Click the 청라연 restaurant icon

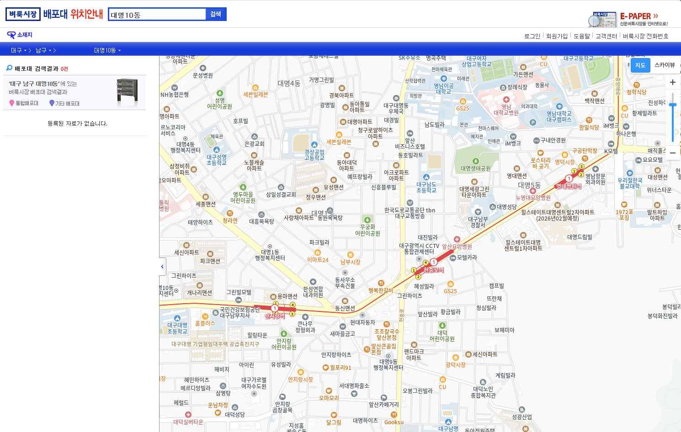230,213
